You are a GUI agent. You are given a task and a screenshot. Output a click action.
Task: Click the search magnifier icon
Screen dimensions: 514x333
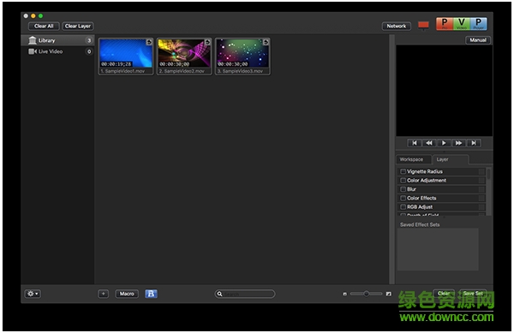tap(219, 294)
